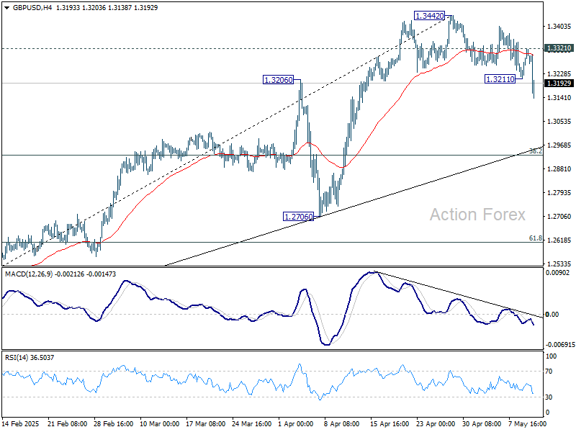
Task: Click the 61.8 Fibonacci level label
Action: pyautogui.click(x=535, y=238)
